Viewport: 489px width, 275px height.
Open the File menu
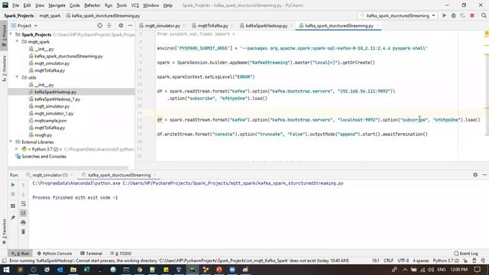click(x=15, y=5)
